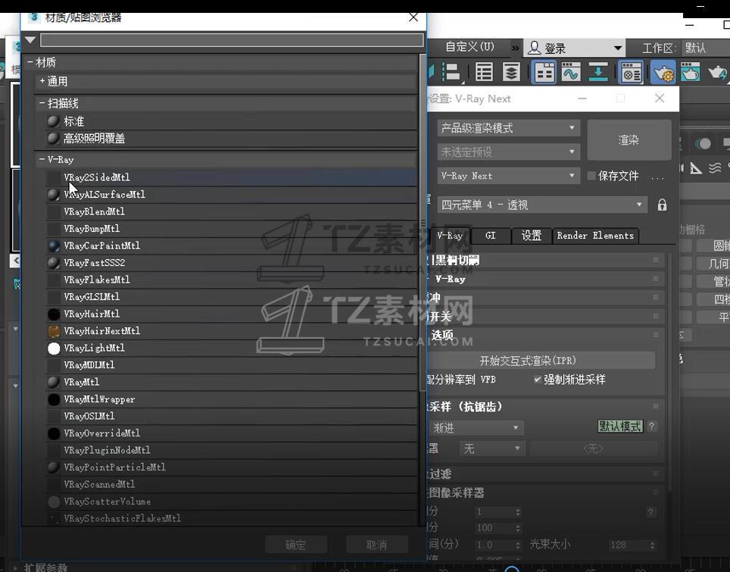Open the 未选定预设 preset dropdown

click(508, 152)
